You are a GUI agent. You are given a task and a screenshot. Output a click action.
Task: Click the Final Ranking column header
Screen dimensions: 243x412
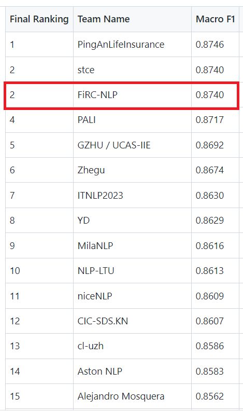(x=39, y=19)
